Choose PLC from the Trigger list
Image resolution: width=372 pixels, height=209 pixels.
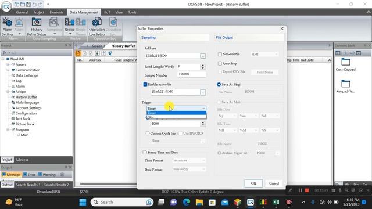point(177,117)
